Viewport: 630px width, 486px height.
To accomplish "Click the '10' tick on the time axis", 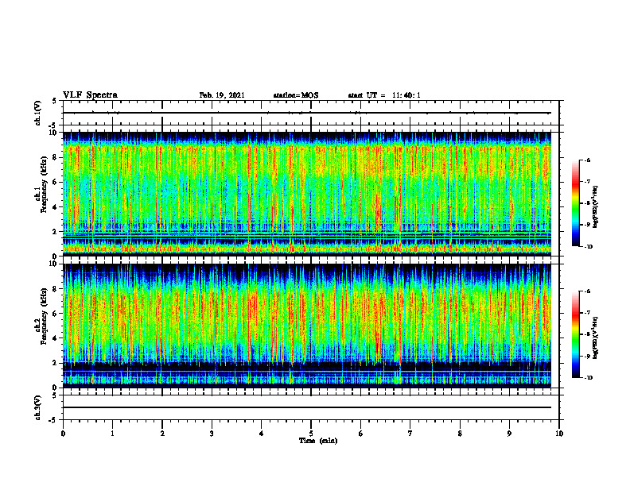I will (x=559, y=434).
